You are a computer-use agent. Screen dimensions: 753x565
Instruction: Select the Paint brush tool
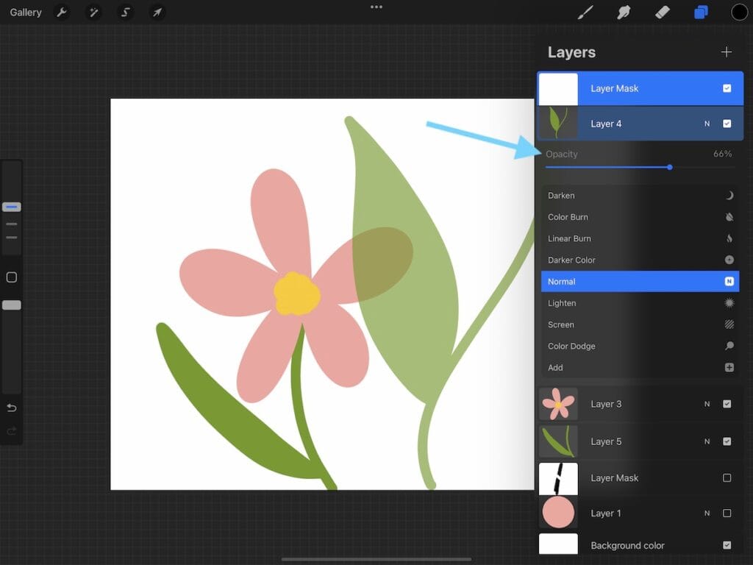coord(586,12)
